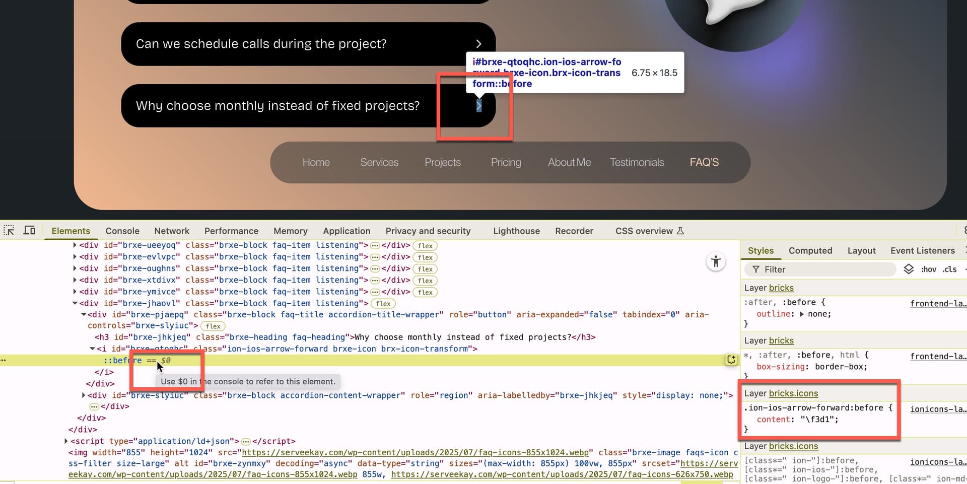The image size is (967, 484).
Task: Activate the inspect element picker icon
Action: click(x=9, y=231)
